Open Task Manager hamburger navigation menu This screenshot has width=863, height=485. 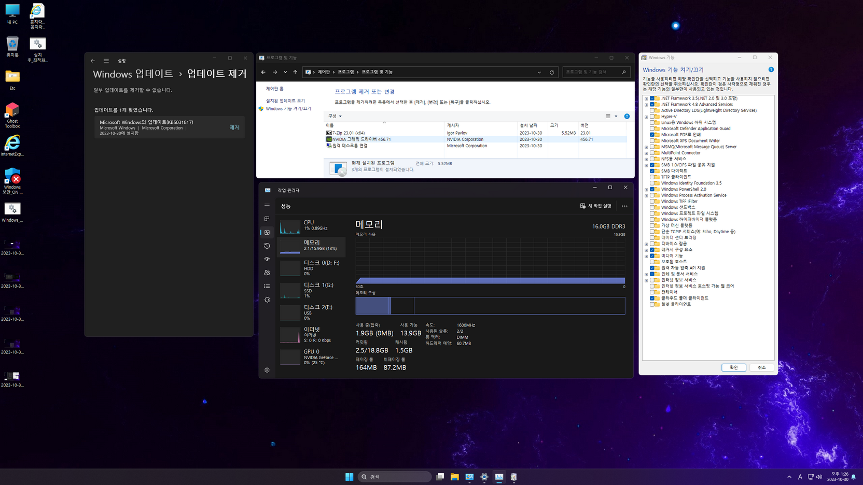(x=267, y=206)
